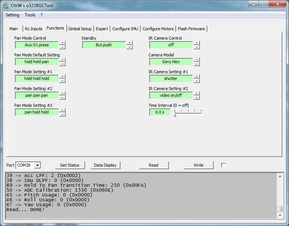Click the up arrow for Pan Mode Setting #3
Image resolution: width=289 pixels, height=226 pixels.
click(x=62, y=110)
